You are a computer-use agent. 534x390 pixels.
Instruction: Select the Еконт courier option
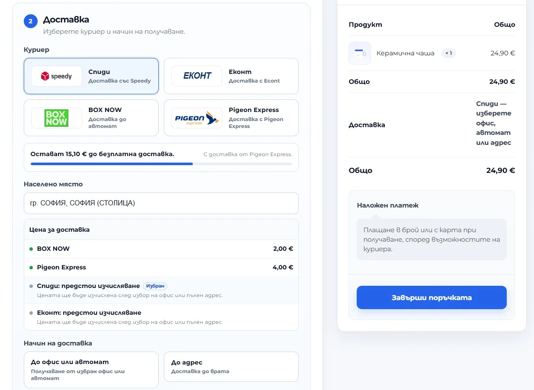point(231,76)
